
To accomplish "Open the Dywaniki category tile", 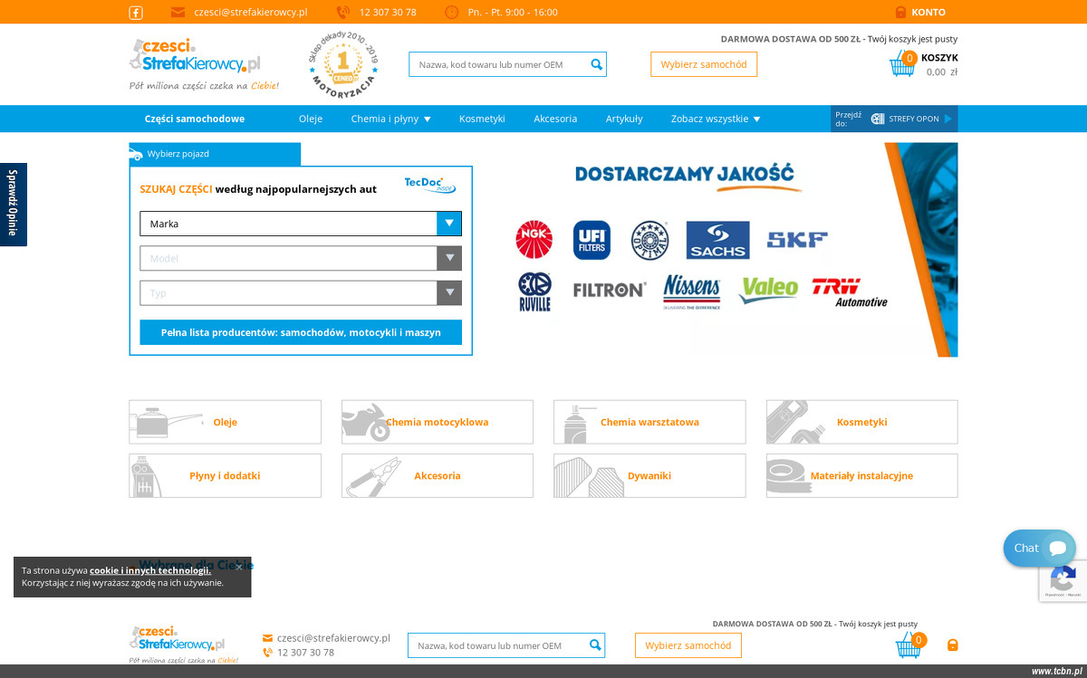I will point(649,475).
